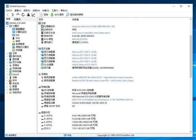
Task: Click the 性能测试 benchmark icon
Action: tap(10, 92)
